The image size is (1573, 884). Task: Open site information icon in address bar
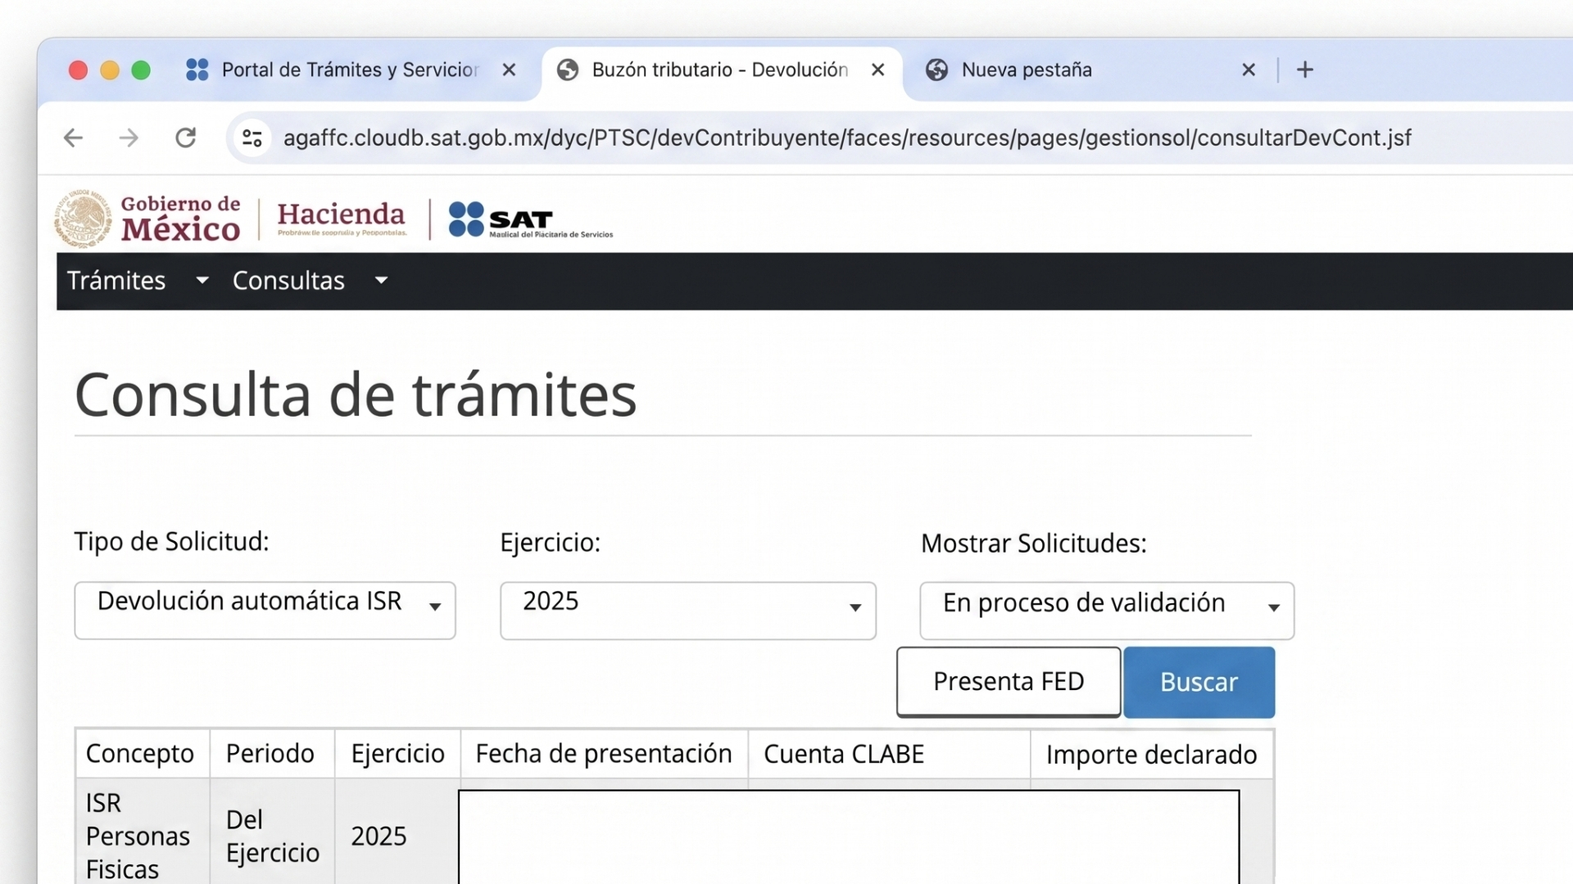[252, 138]
